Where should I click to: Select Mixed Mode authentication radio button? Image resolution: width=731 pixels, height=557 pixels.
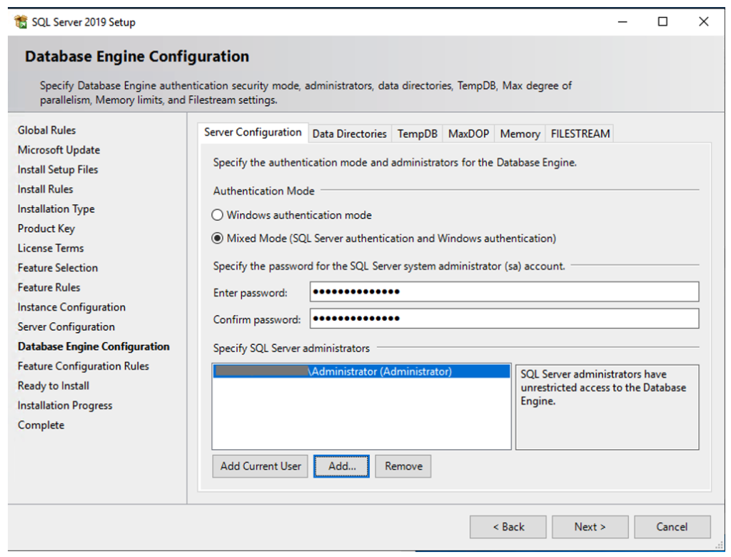click(x=217, y=239)
